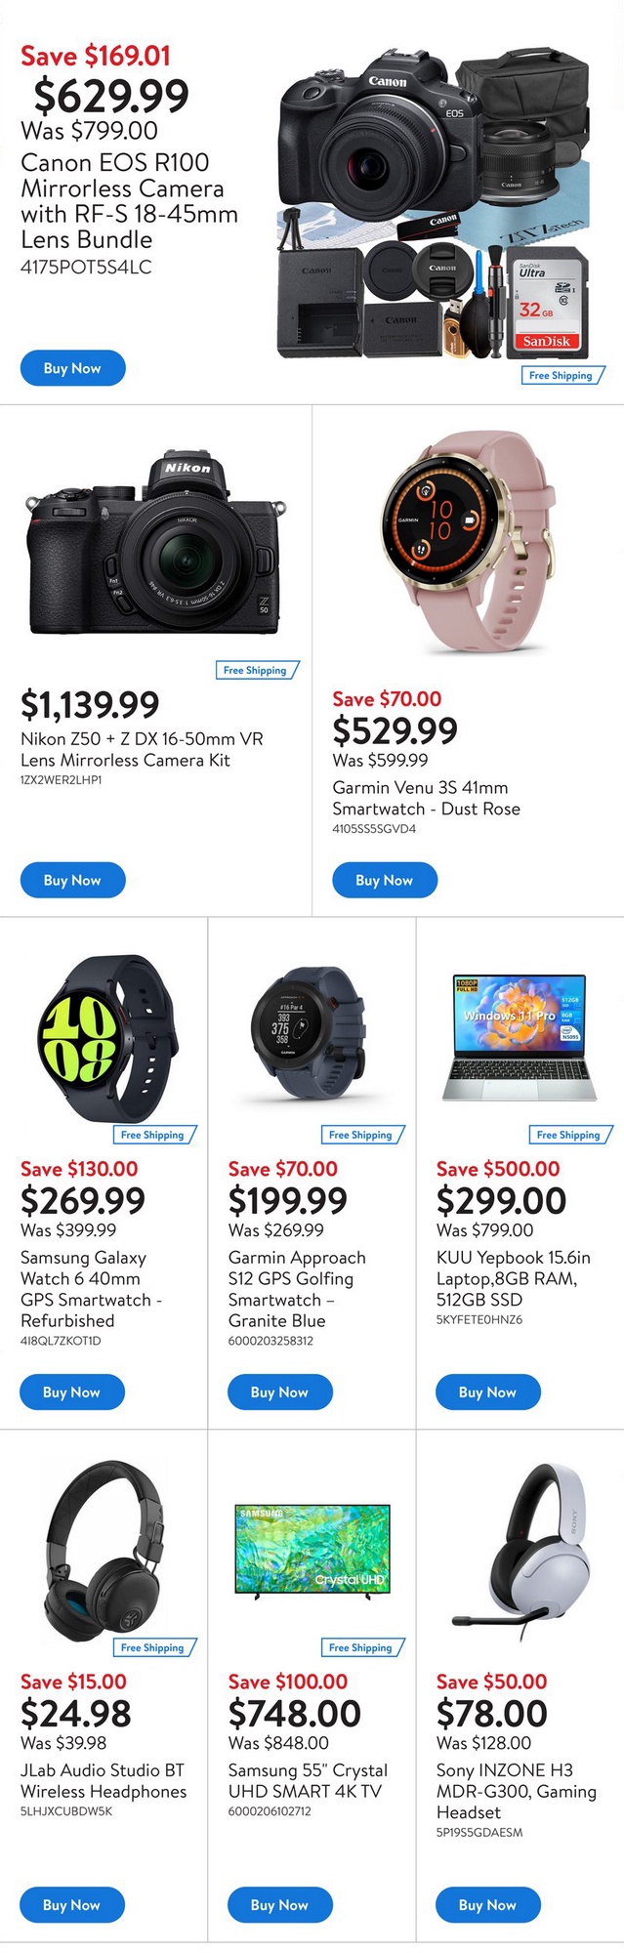Open the Canon EOS R100 bundle product image

[434, 205]
